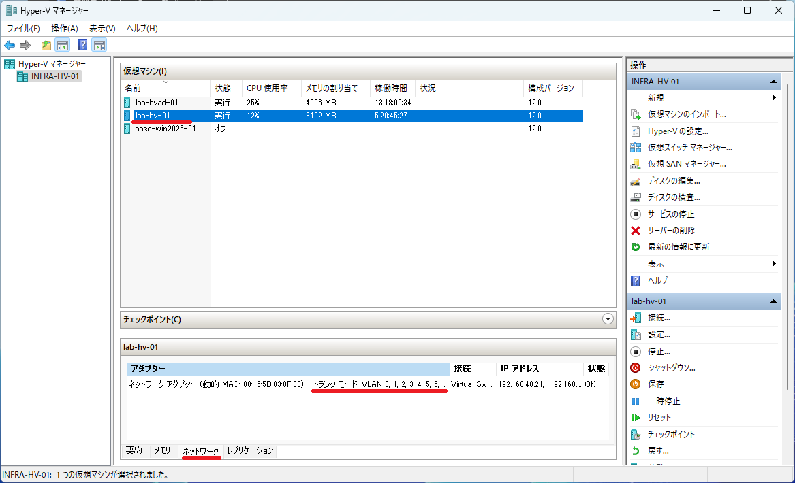Click the Hyper-V マネージャー tree root icon

[10, 64]
